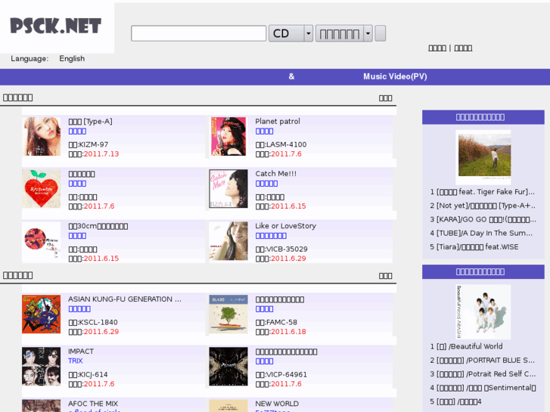The image size is (550, 412).
Task: Click the Catch Me!!! title
Action: pyautogui.click(x=275, y=174)
